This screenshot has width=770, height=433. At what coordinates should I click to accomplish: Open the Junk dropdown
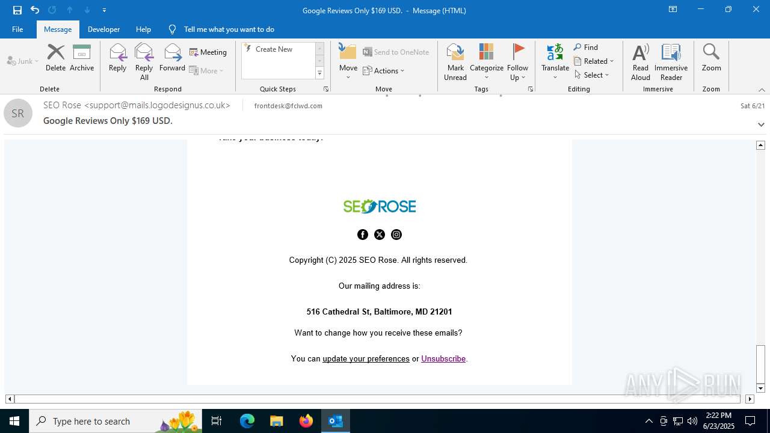(x=23, y=61)
